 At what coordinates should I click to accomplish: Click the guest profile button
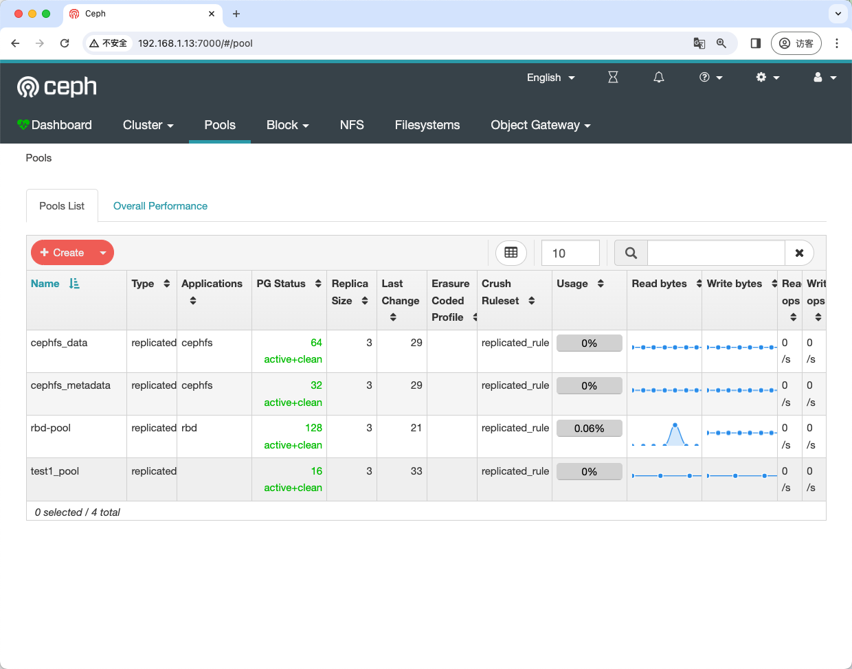[796, 43]
